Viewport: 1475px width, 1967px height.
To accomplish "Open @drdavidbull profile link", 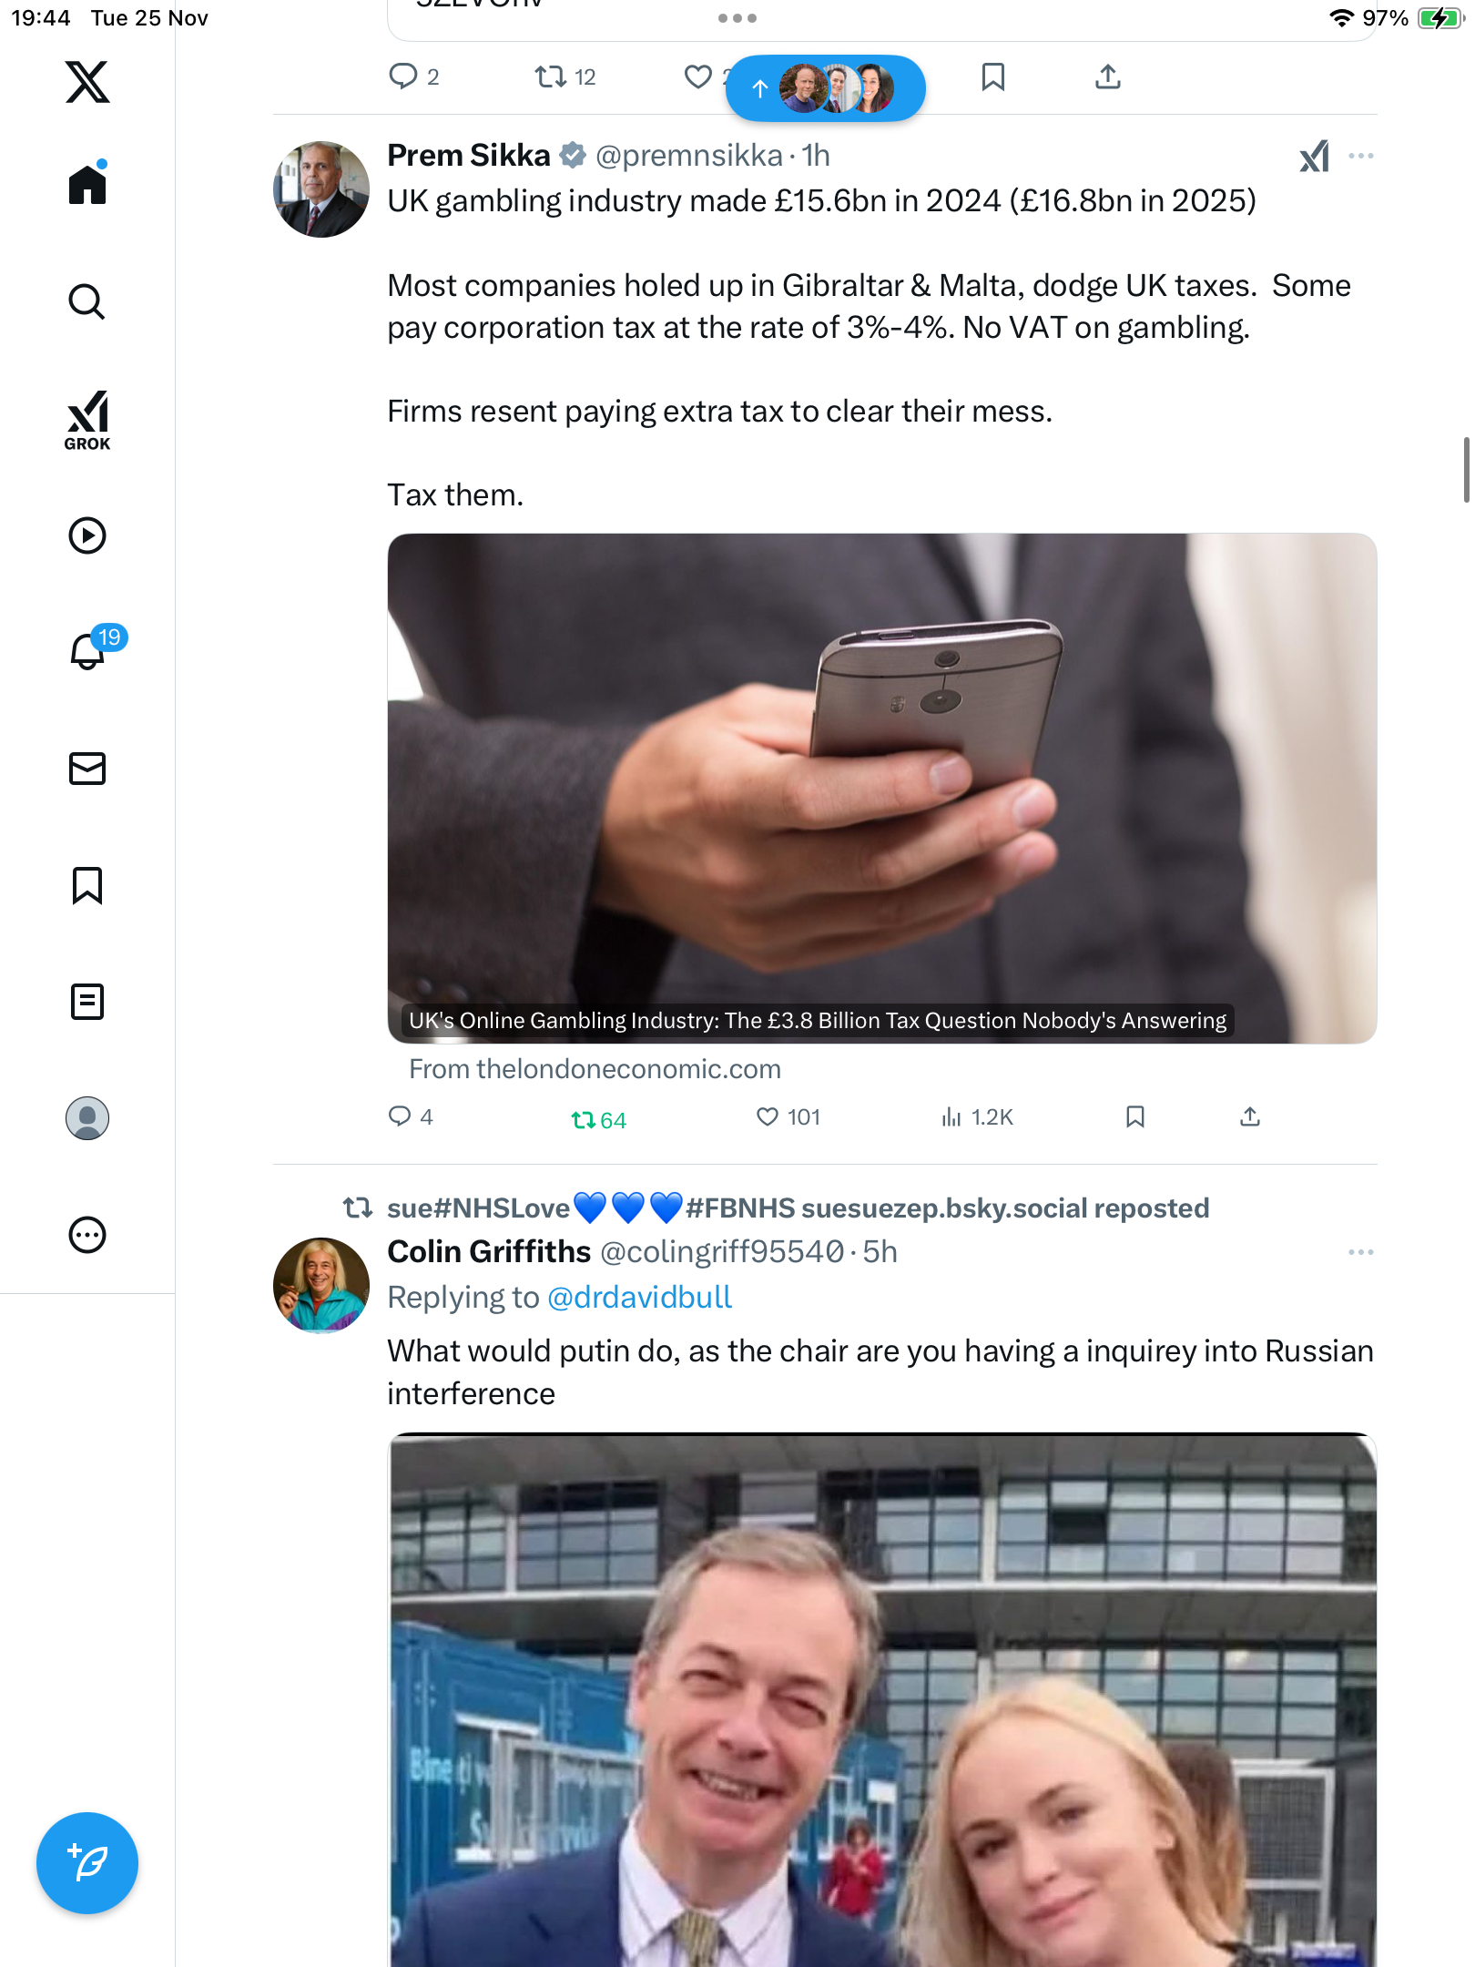I will (639, 1297).
